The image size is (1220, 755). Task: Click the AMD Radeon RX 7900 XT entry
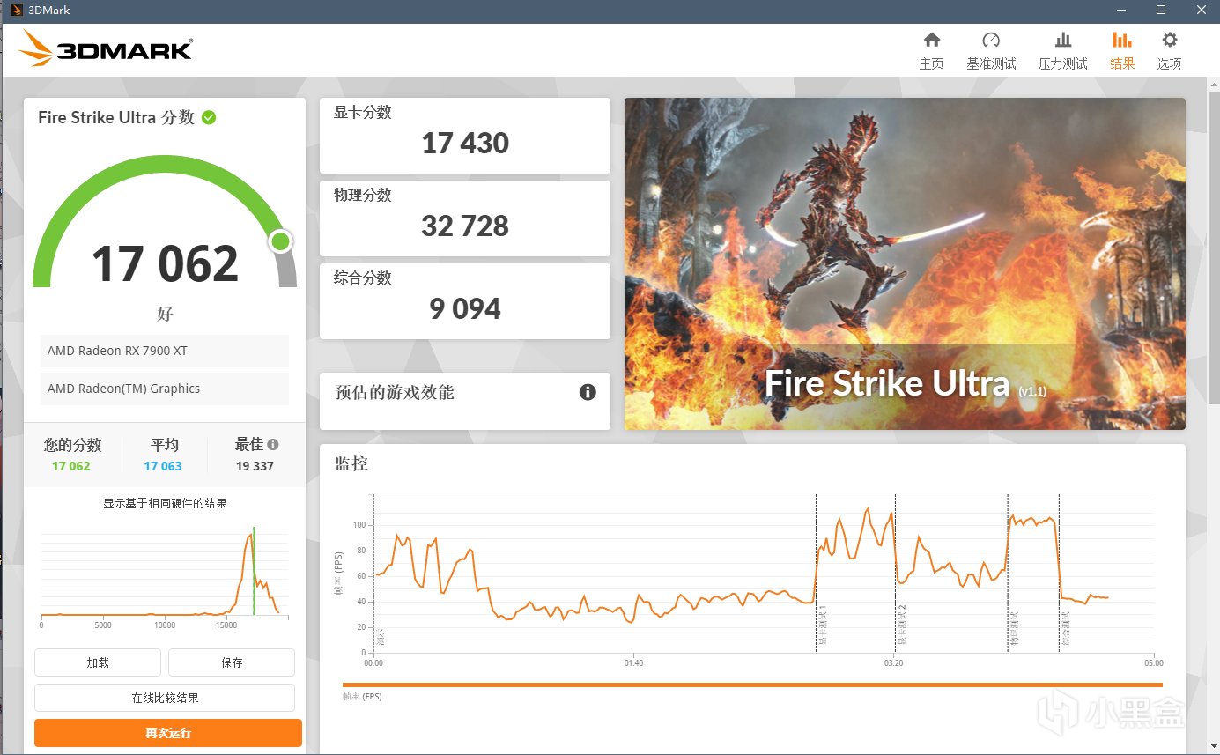(x=165, y=351)
